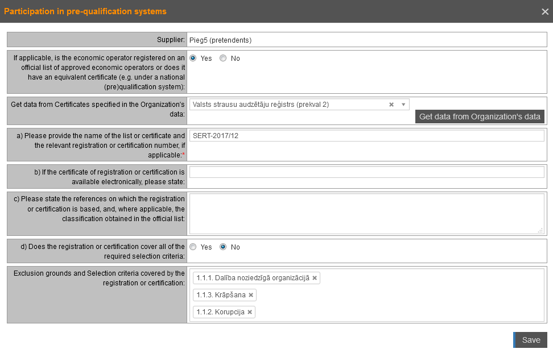553x353 pixels.
Task: Remove the 'Dalība noziedzīgā organizācijā' tag
Action: pos(315,278)
